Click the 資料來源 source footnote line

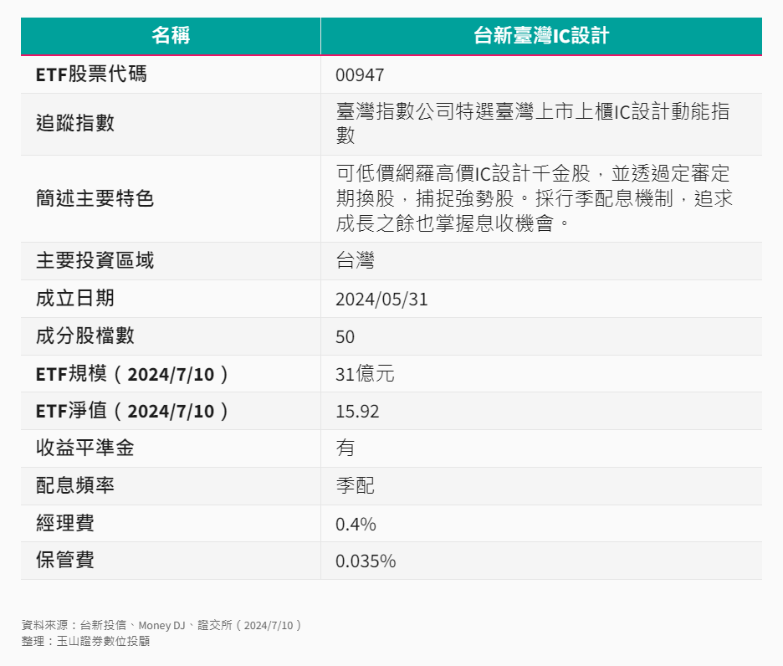[x=161, y=626]
